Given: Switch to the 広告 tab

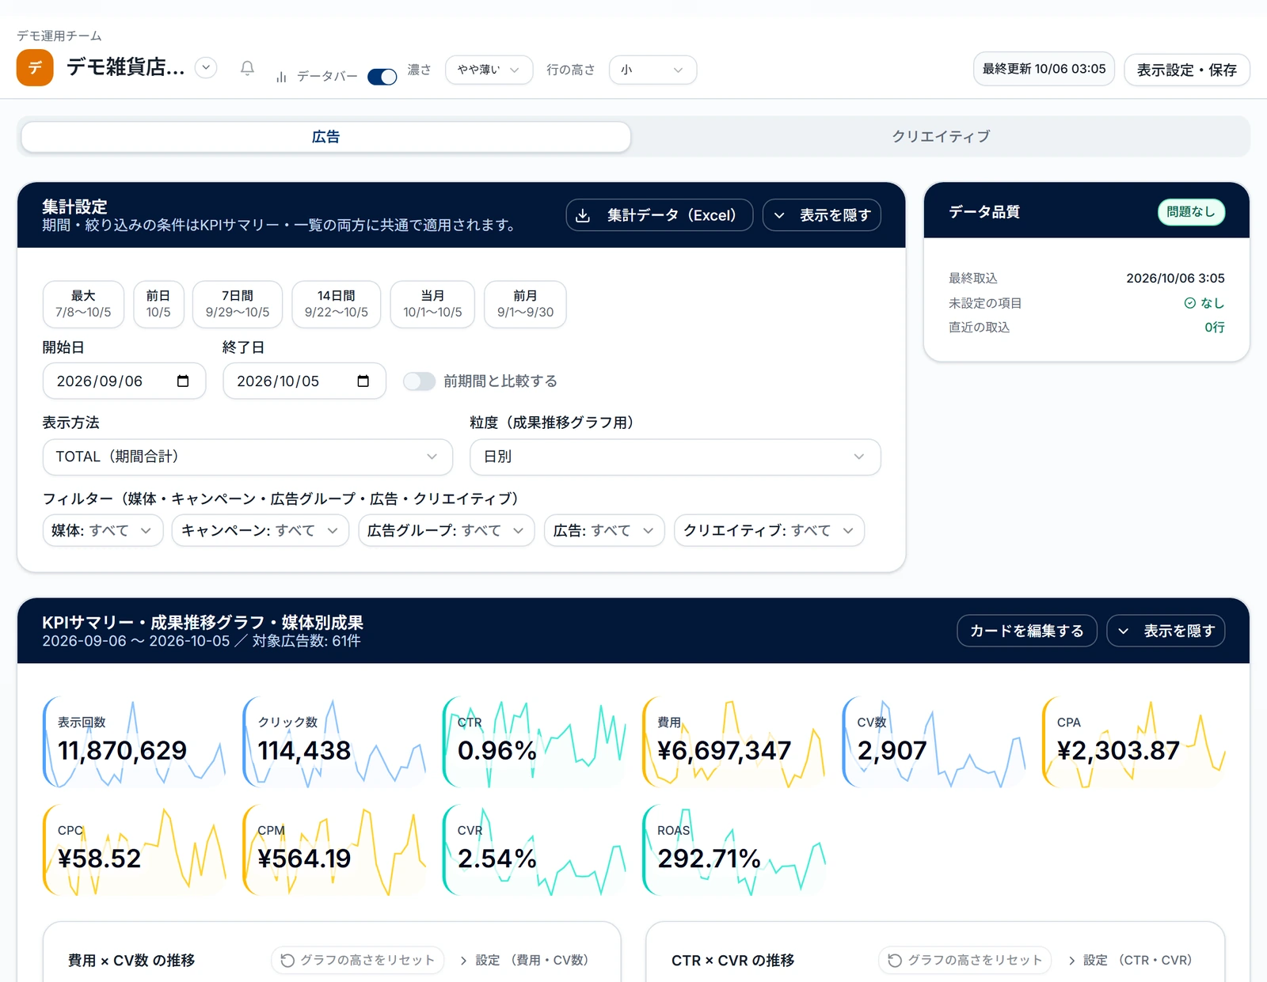Looking at the screenshot, I should pos(325,137).
